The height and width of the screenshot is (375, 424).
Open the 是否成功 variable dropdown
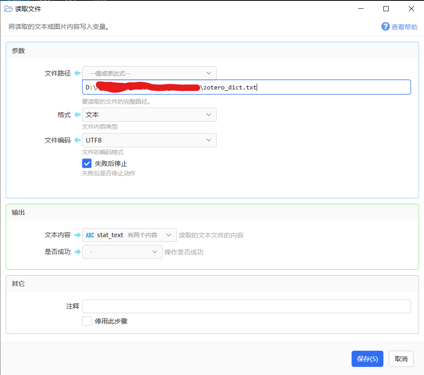pos(122,252)
